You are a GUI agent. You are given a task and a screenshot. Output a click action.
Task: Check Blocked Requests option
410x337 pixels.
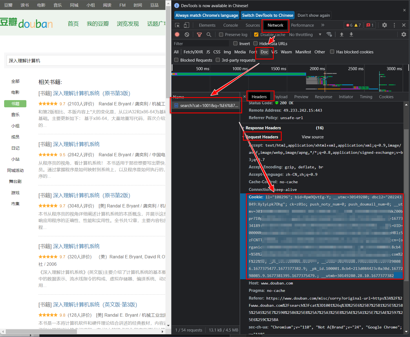pos(176,60)
